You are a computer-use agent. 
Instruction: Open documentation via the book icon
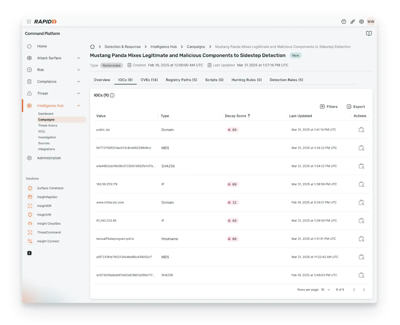pyautogui.click(x=369, y=33)
